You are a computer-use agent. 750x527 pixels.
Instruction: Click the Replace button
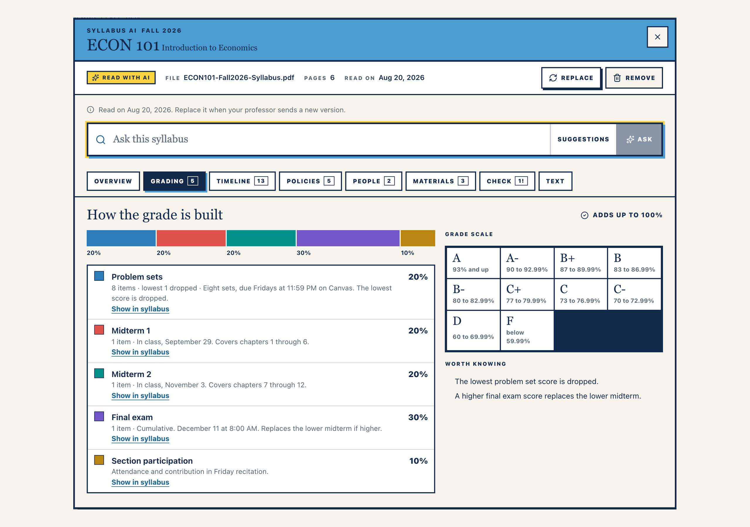click(571, 78)
